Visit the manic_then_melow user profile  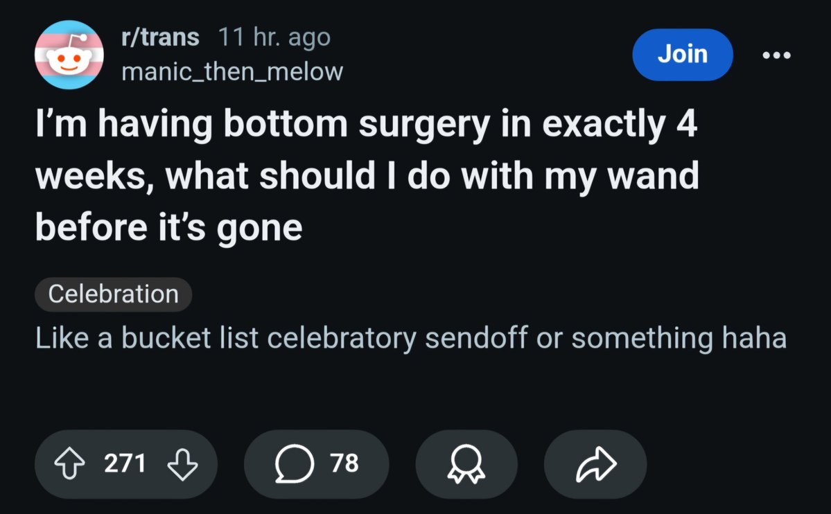(x=232, y=71)
